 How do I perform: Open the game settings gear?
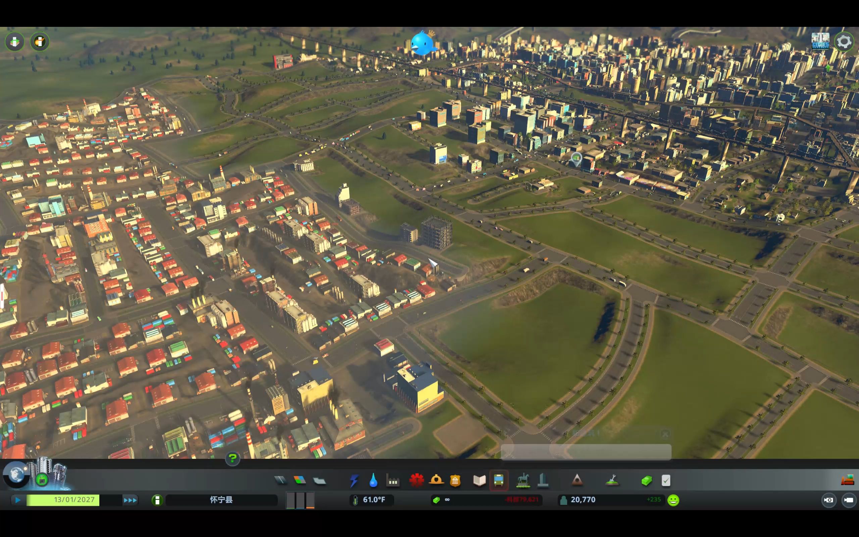(844, 42)
